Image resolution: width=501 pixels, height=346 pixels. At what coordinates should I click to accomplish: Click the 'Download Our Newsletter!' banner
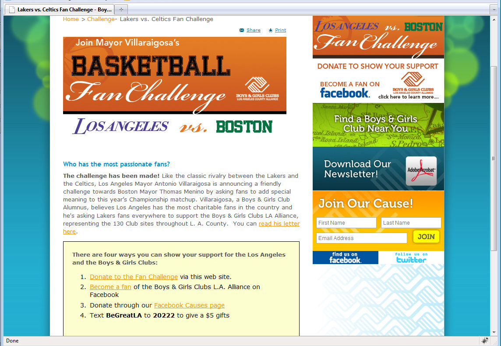pyautogui.click(x=378, y=169)
